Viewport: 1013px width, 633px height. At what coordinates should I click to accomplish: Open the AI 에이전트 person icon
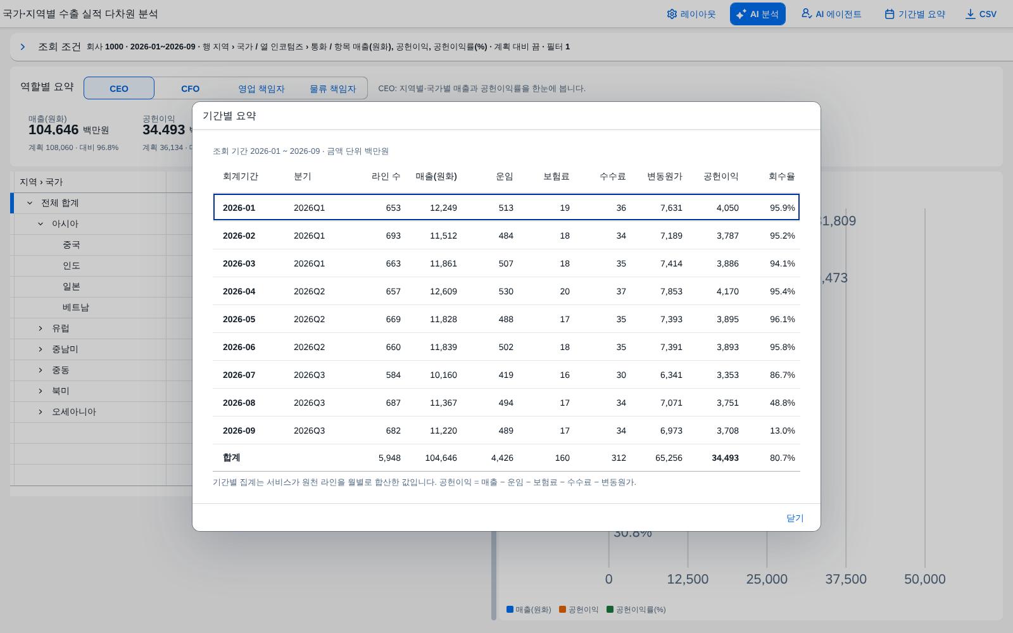[831, 14]
